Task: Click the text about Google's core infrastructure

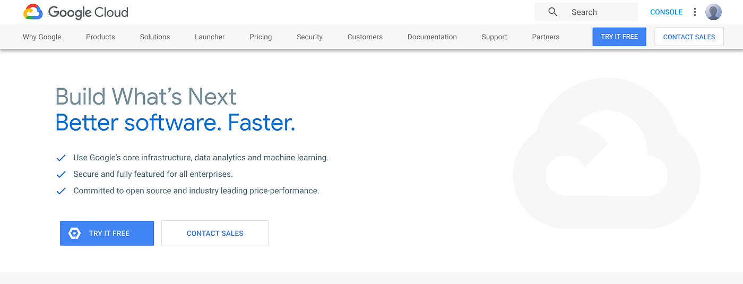Action: click(x=201, y=158)
